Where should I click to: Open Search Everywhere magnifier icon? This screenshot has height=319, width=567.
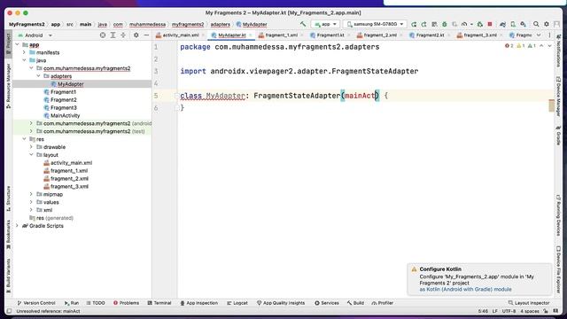536,24
